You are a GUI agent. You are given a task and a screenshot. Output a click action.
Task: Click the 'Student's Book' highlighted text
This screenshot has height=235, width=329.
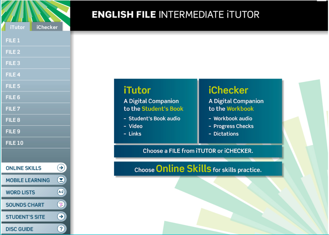(x=162, y=109)
